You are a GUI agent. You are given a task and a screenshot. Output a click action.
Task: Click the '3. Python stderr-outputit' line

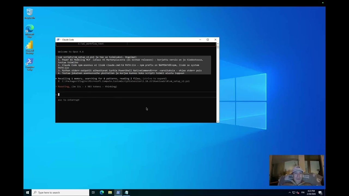tap(130, 71)
